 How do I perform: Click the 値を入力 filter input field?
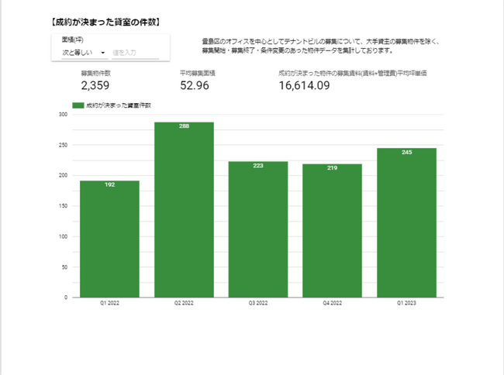coord(135,53)
